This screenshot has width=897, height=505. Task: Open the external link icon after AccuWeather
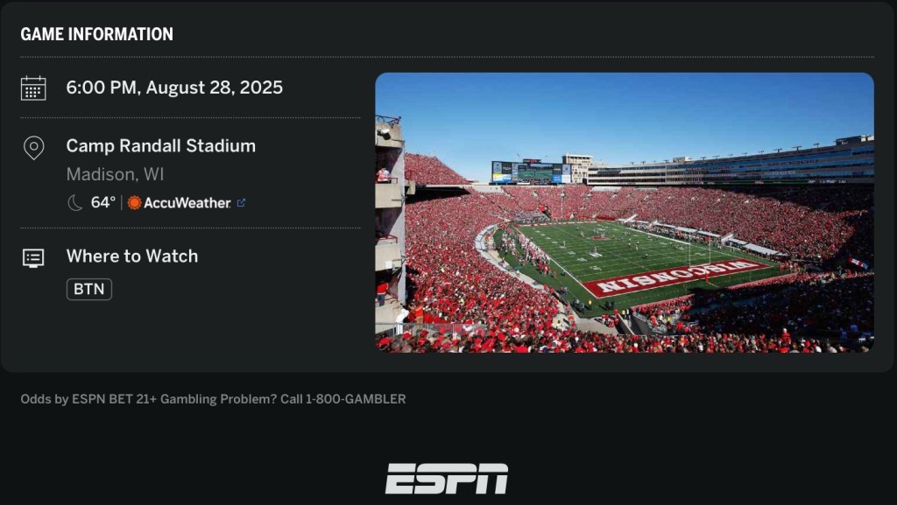241,203
